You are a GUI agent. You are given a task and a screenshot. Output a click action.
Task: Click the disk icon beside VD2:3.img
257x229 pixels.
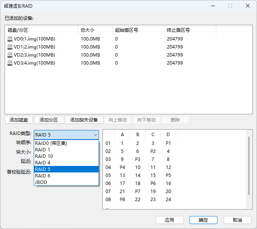10,55
